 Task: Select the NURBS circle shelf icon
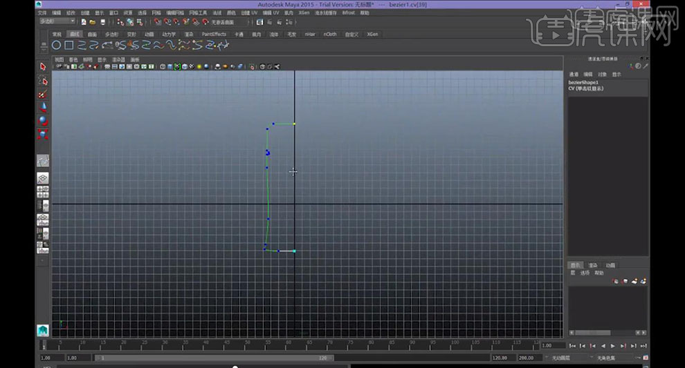coord(56,45)
